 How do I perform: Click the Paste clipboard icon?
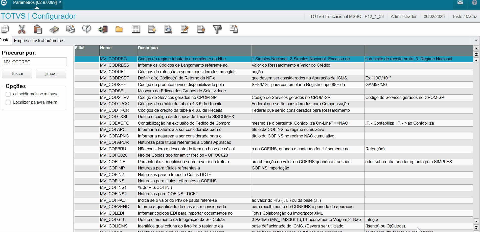coord(38,29)
